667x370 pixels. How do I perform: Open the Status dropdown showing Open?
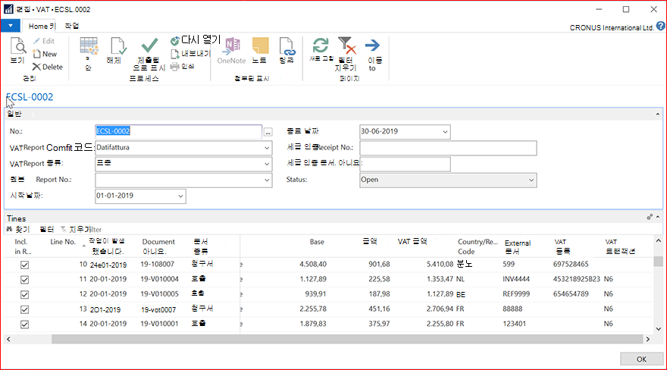tap(531, 180)
